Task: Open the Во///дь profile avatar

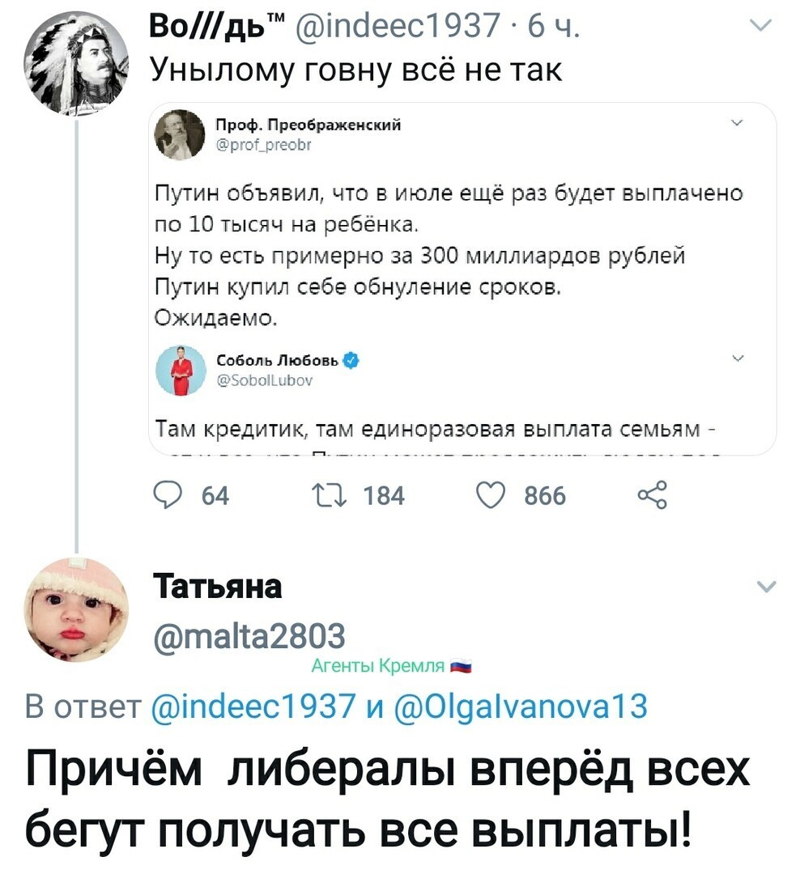Action: coord(76,64)
